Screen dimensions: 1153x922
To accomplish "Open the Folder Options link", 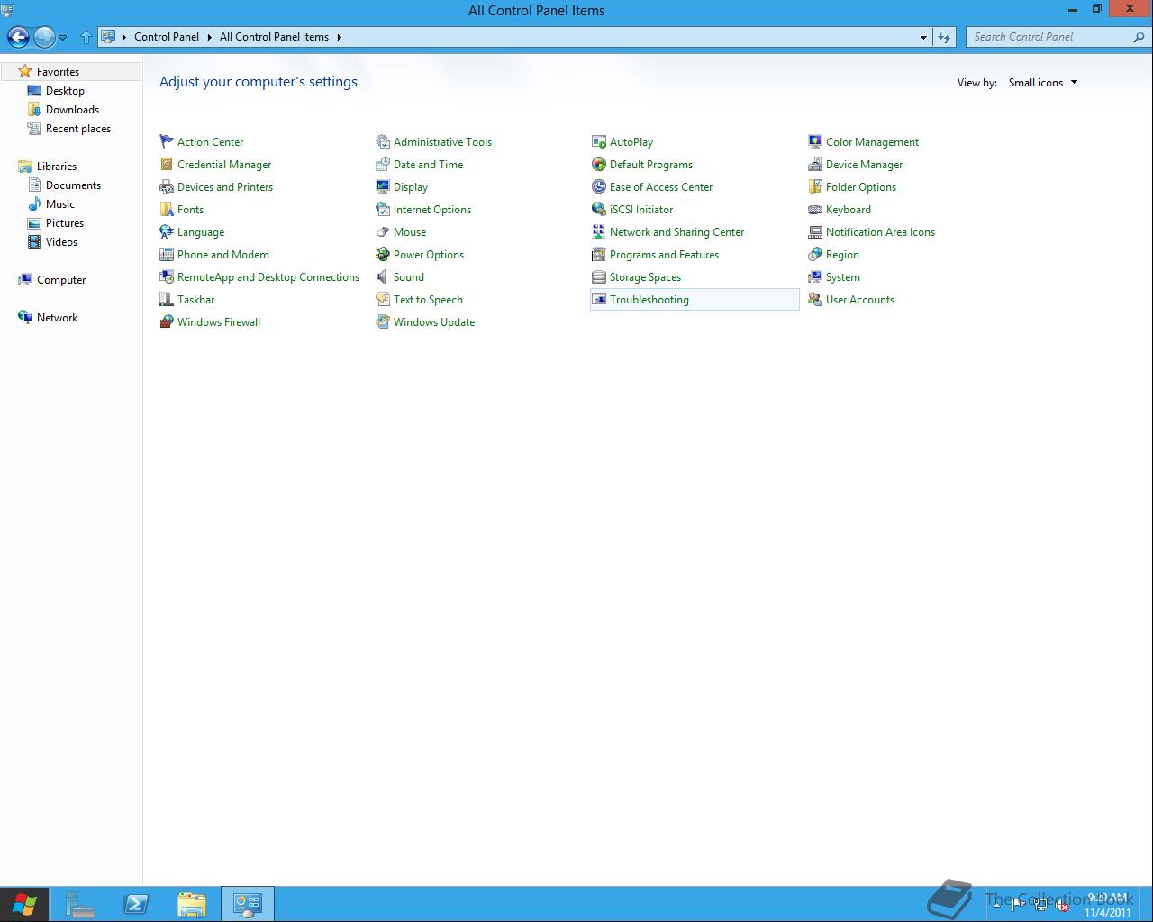I will click(861, 186).
